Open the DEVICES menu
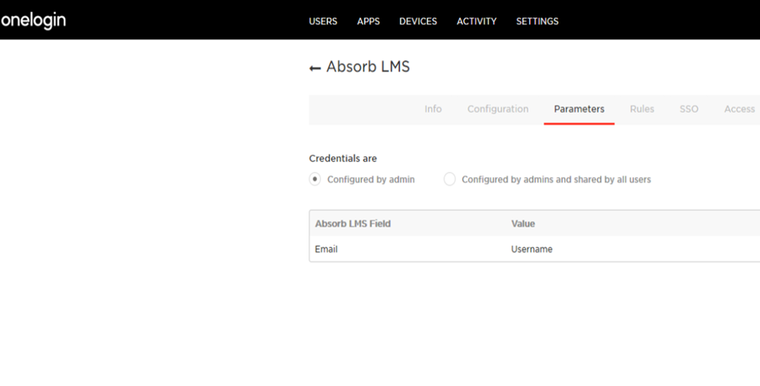 pyautogui.click(x=418, y=22)
